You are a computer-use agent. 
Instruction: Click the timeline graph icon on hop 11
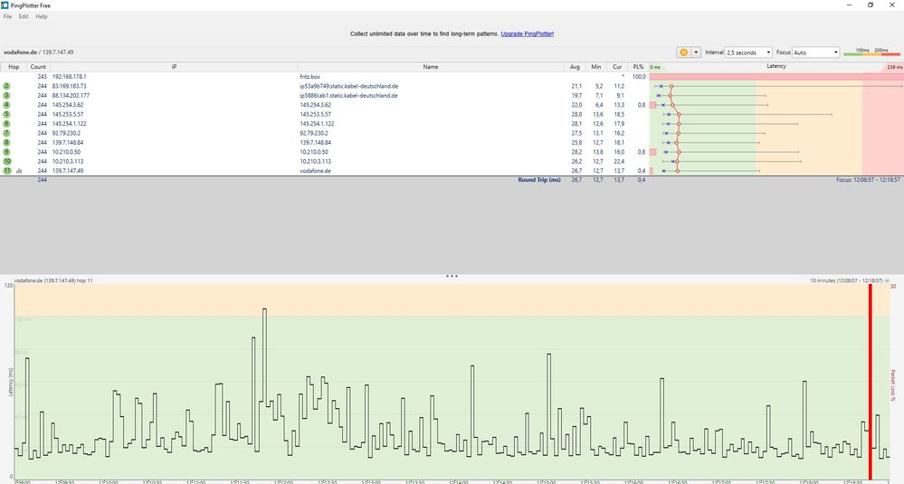(x=19, y=171)
